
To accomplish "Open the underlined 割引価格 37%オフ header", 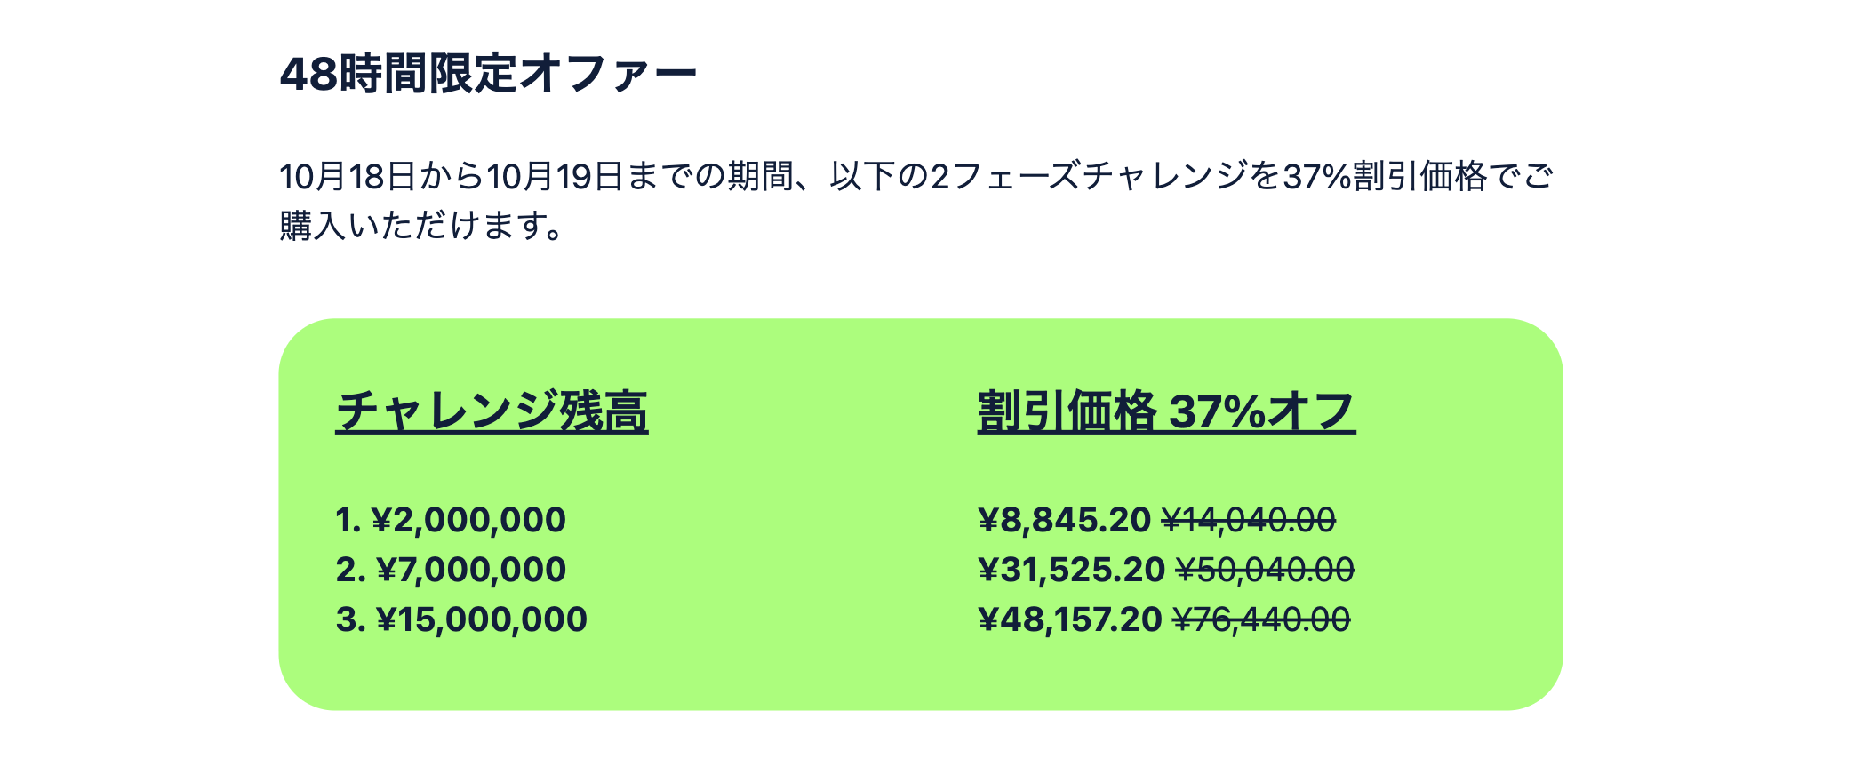I will (x=1166, y=411).
